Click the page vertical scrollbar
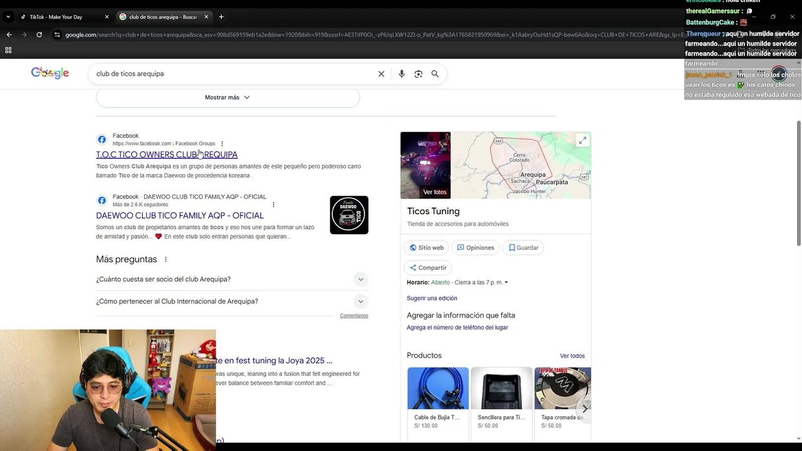Image resolution: width=802 pixels, height=451 pixels. click(798, 183)
